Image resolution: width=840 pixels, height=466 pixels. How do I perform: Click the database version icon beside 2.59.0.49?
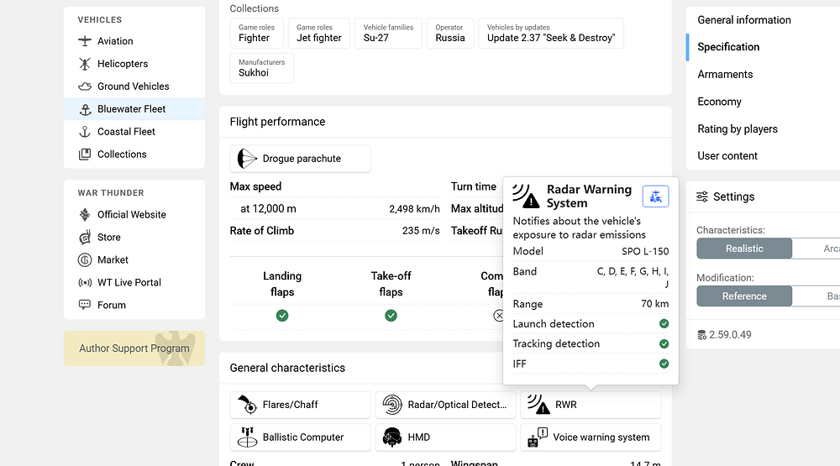coord(701,335)
